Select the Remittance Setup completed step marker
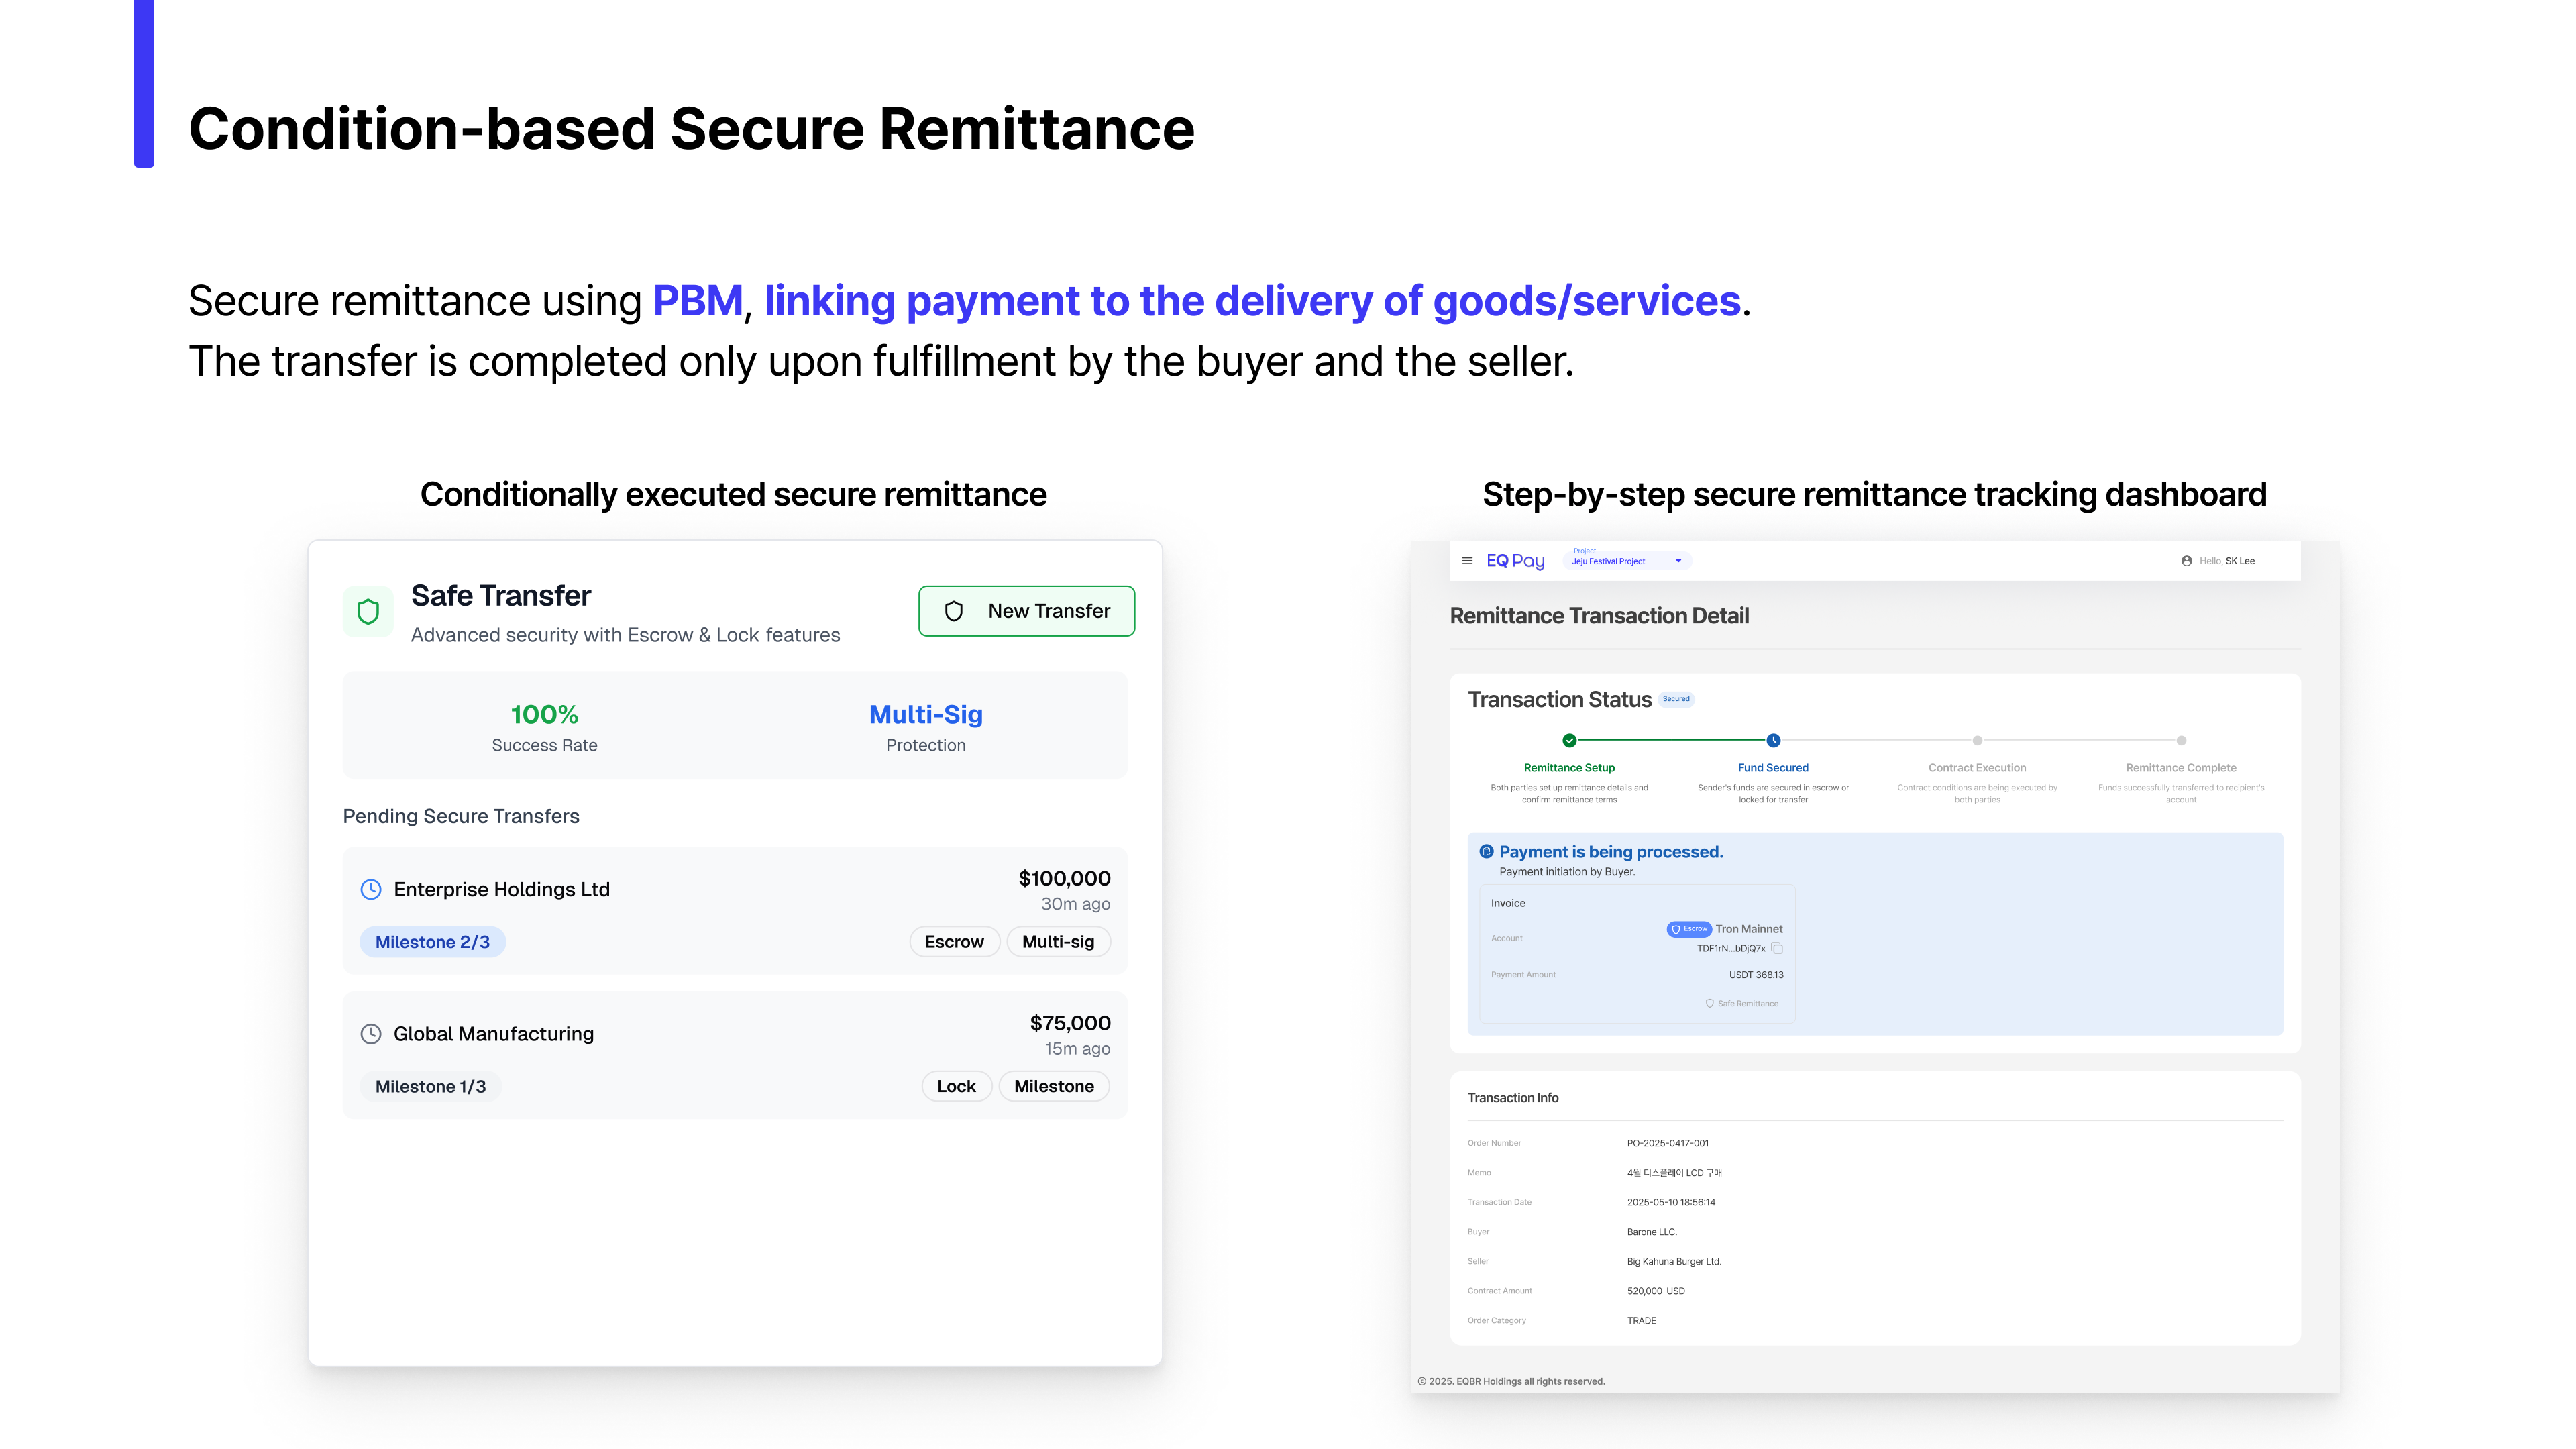 [1569, 740]
